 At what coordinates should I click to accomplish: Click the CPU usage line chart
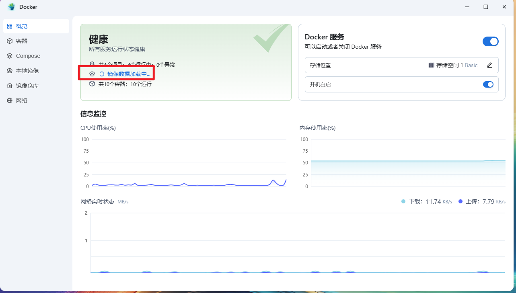click(x=189, y=163)
